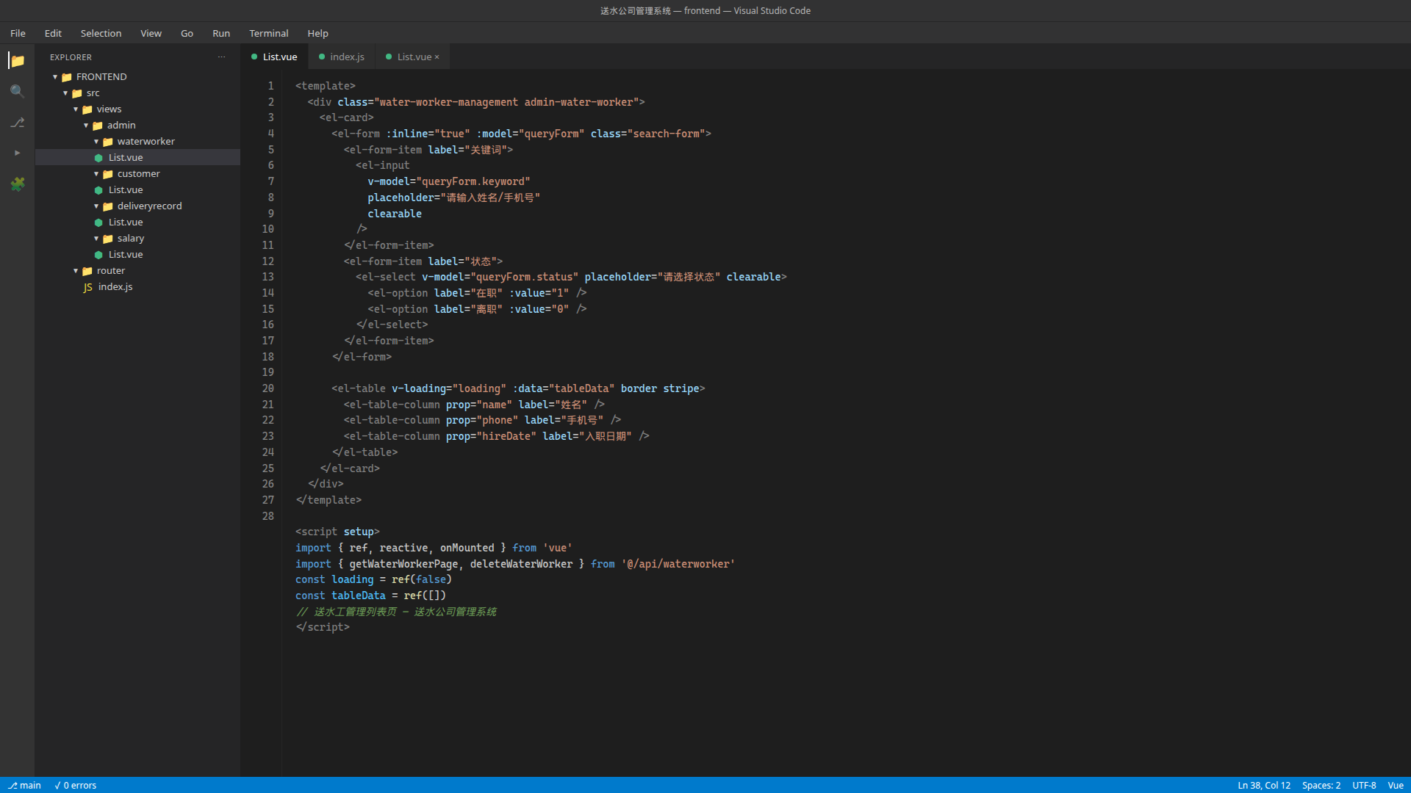Viewport: 1411px width, 793px height.
Task: Click the '@/api/waterworker' import path
Action: click(678, 564)
